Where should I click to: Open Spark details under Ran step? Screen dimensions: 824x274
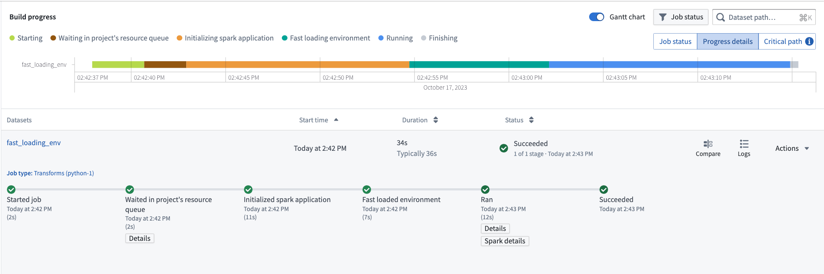point(505,241)
